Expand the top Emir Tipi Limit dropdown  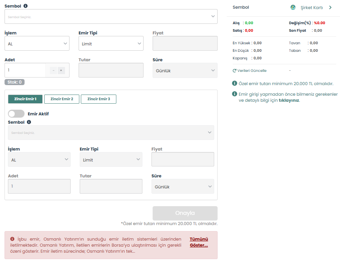coord(111,43)
